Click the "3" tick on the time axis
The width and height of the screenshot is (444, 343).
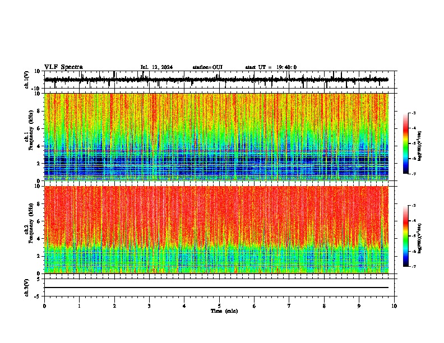coord(149,306)
